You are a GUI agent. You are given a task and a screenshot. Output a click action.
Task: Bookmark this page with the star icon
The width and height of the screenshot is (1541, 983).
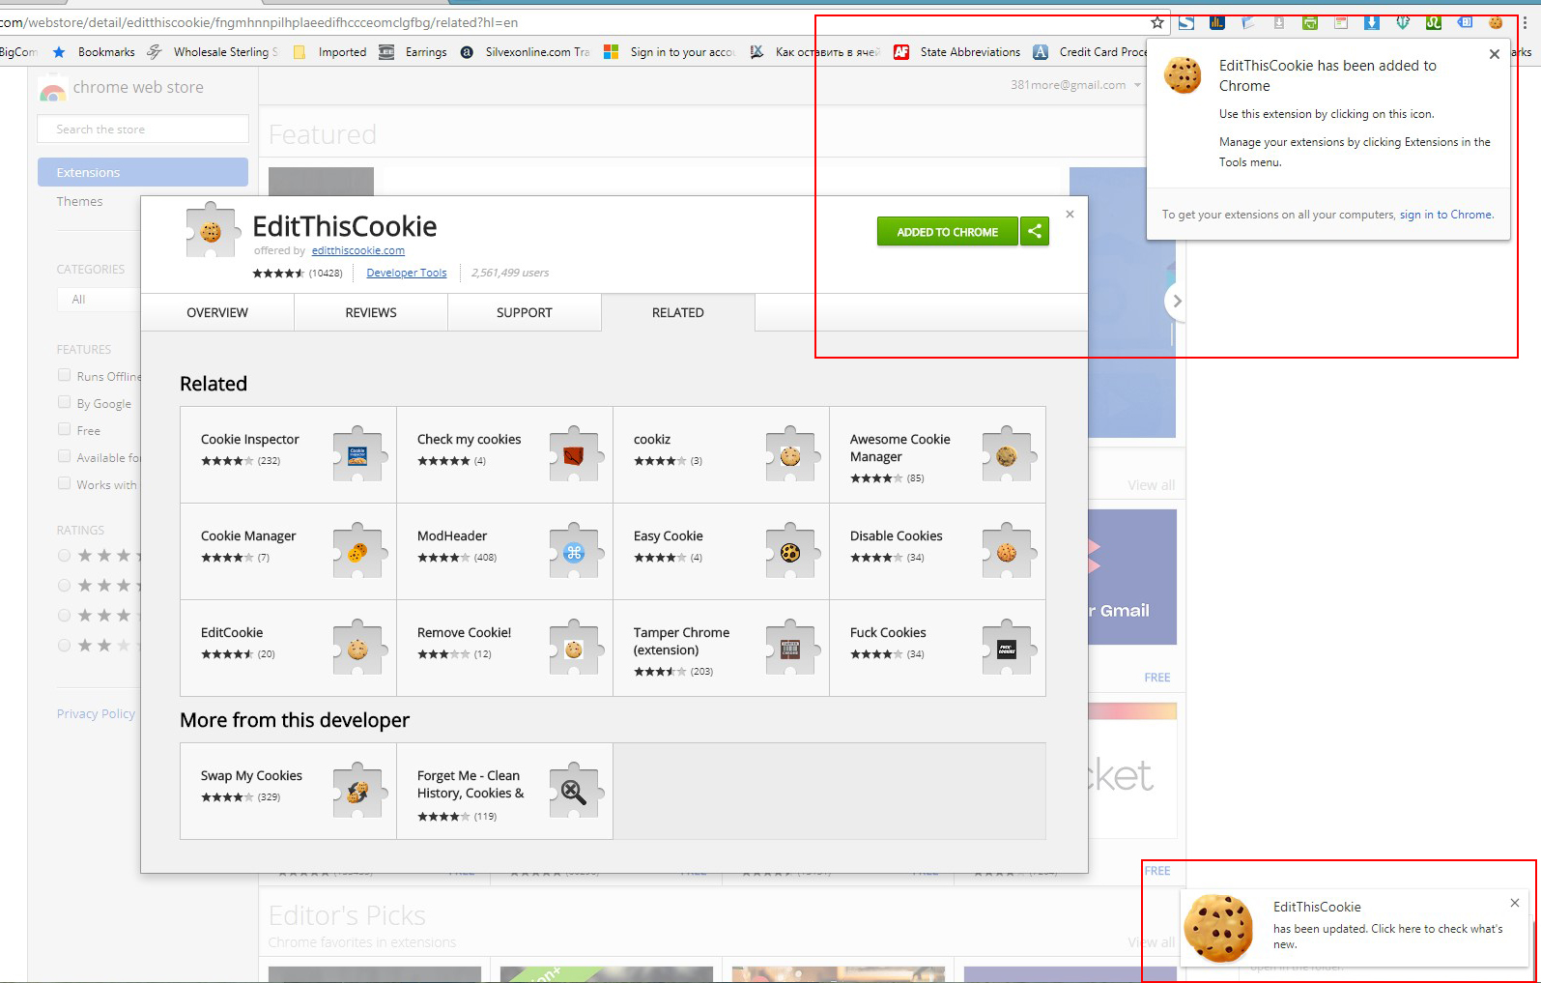(1157, 22)
